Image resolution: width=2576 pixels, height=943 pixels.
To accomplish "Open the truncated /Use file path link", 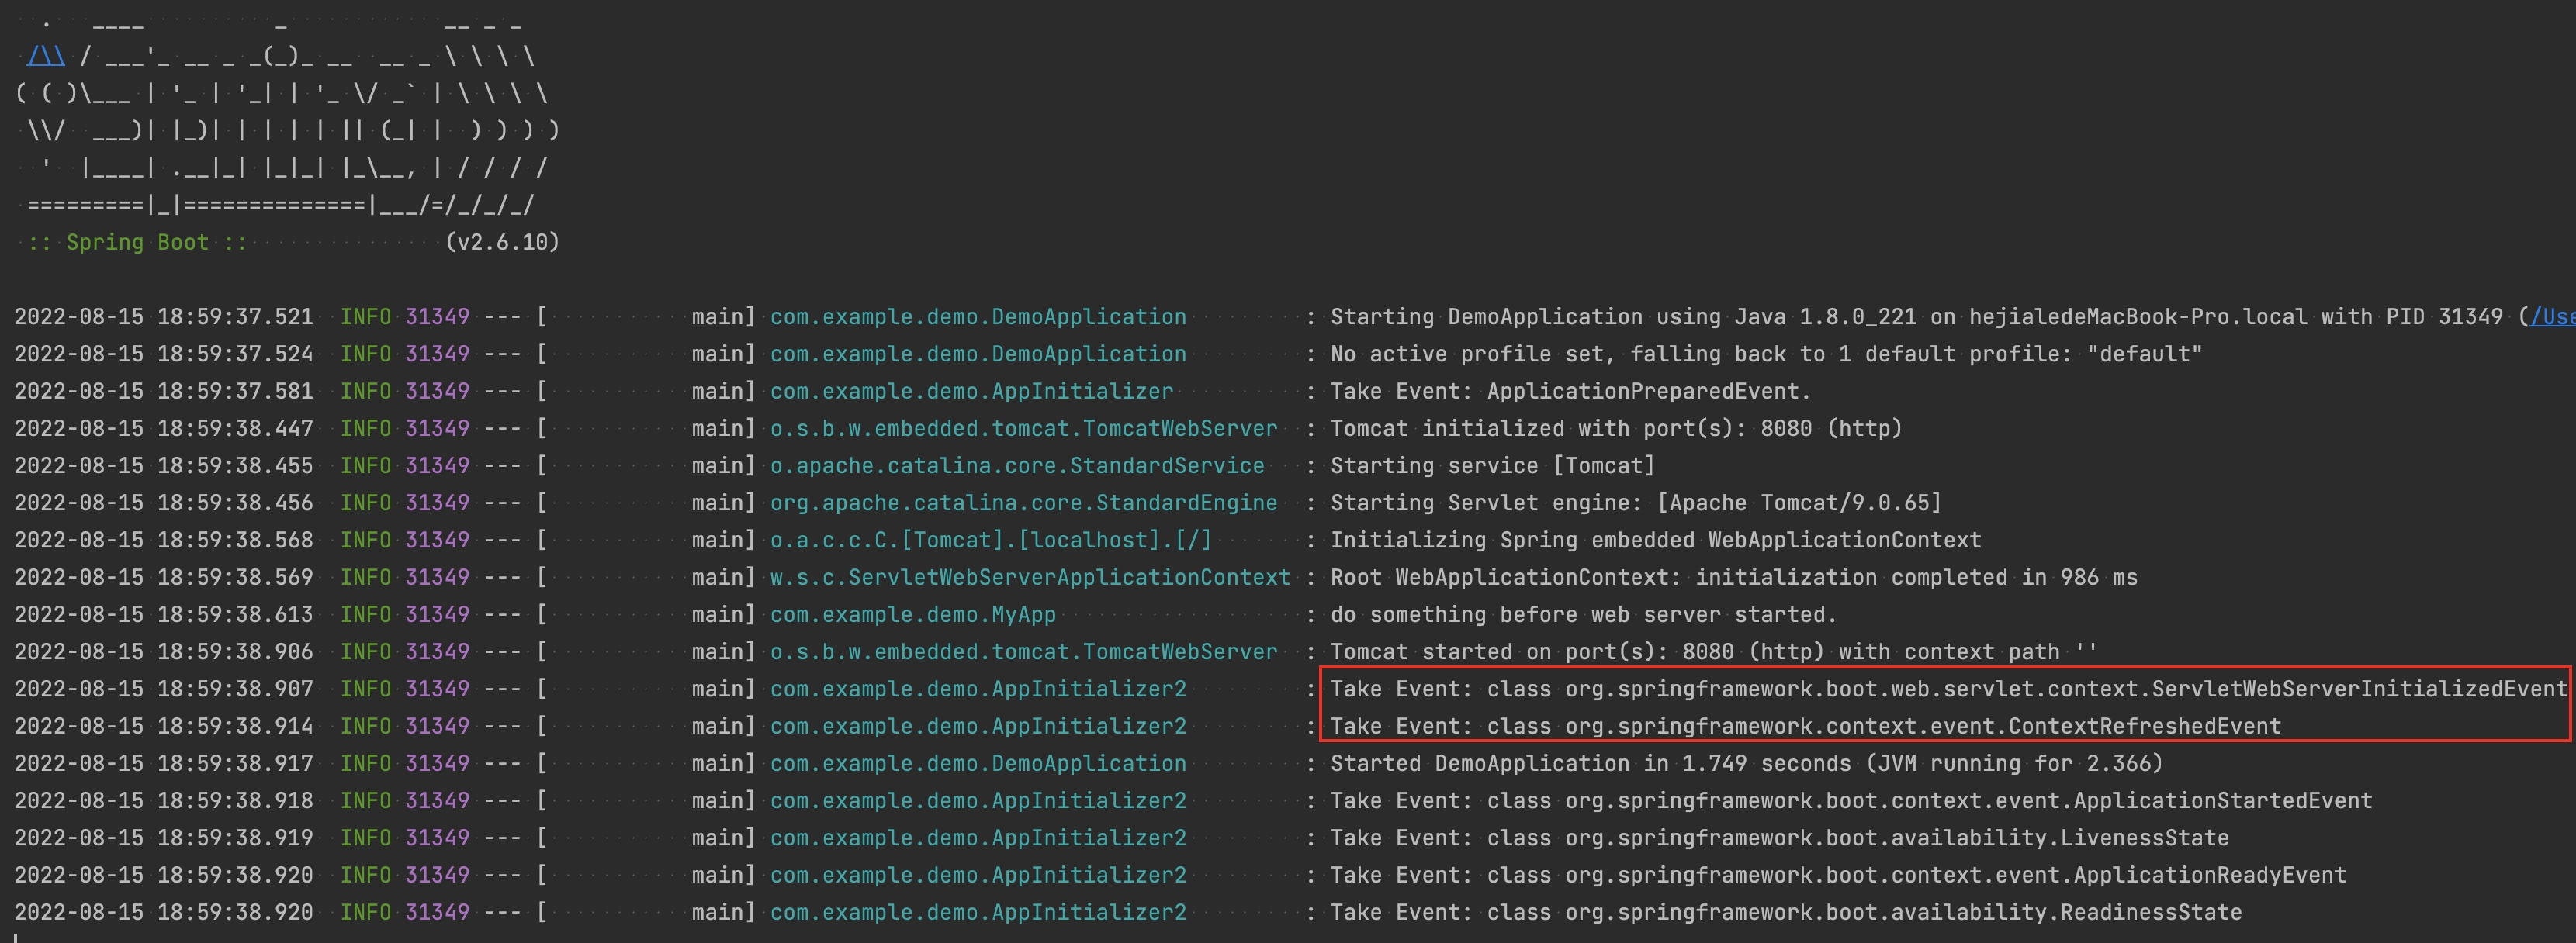I will (x=2552, y=317).
